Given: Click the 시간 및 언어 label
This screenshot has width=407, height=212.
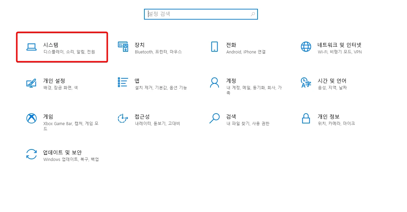Looking at the screenshot, I should coord(331,80).
